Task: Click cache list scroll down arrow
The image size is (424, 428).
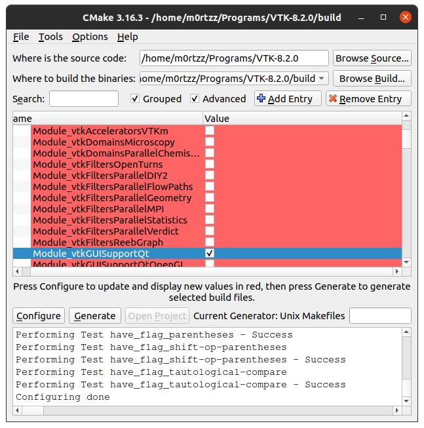Action: [406, 262]
